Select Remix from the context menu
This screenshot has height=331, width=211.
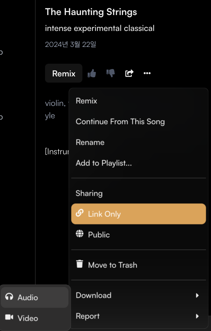(87, 101)
